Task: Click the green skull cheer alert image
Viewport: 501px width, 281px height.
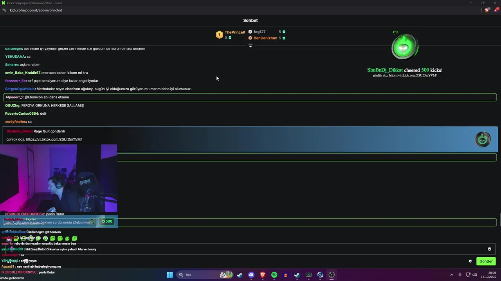Action: pyautogui.click(x=405, y=48)
